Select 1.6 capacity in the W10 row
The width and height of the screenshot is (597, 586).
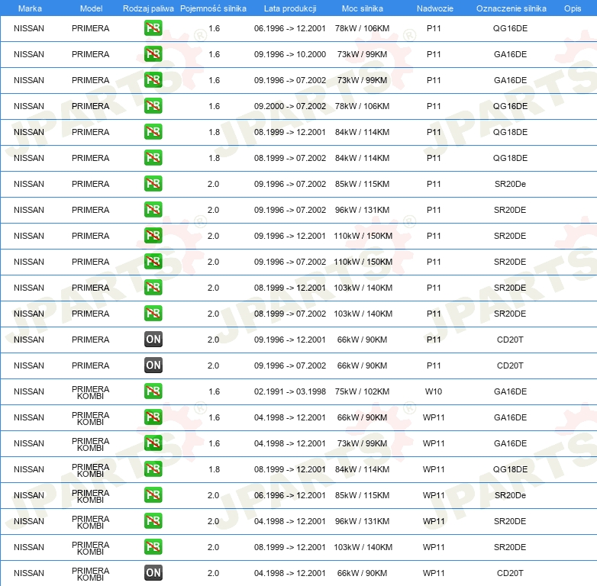[x=214, y=391]
